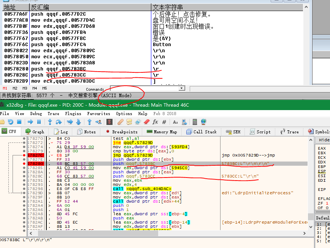Open the Command combo box dropdown
Screen dimensions: 330x248
(x=181, y=88)
